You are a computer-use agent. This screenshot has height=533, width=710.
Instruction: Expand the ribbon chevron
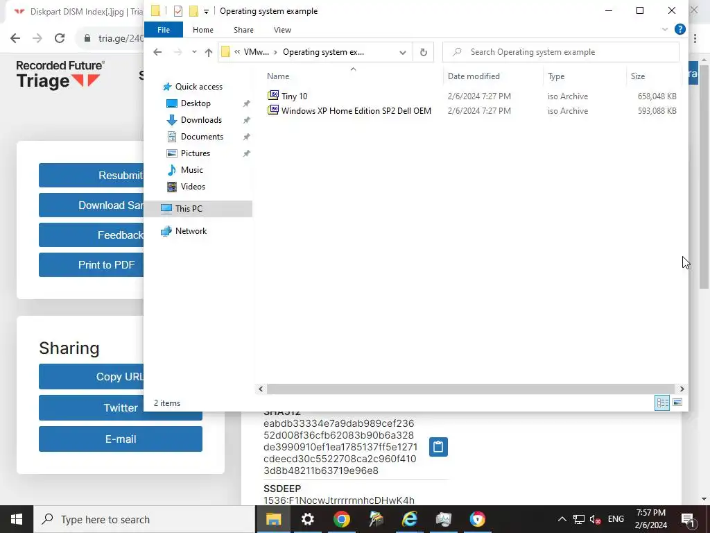[665, 29]
